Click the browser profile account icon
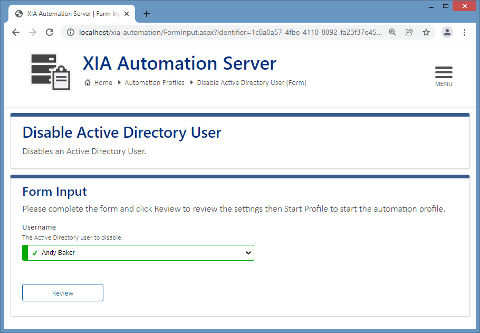This screenshot has width=480, height=333. click(447, 32)
